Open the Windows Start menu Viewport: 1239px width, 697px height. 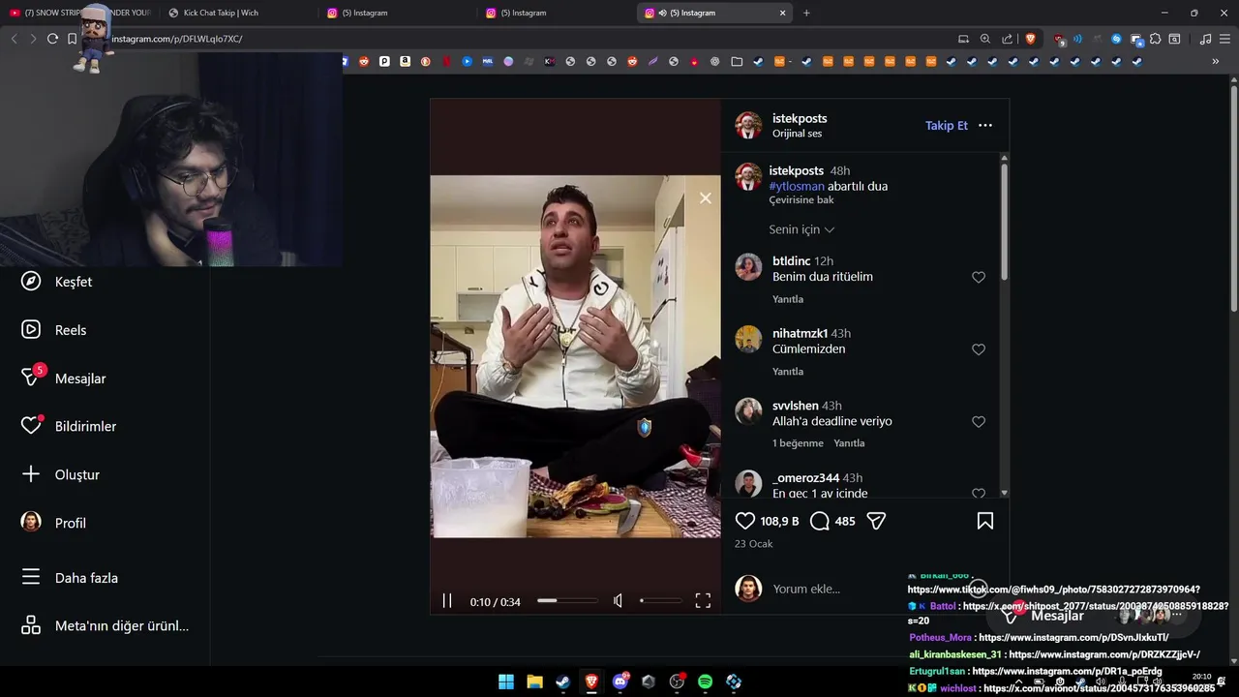pos(506,682)
